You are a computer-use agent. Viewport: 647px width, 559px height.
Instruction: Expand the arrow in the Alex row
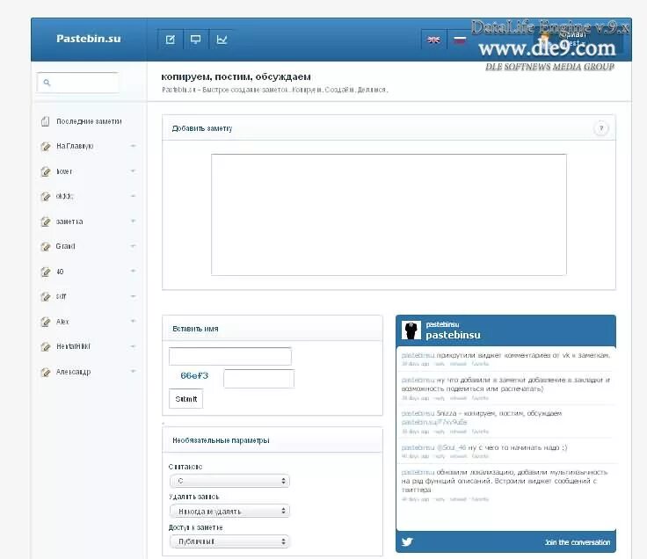point(133,321)
